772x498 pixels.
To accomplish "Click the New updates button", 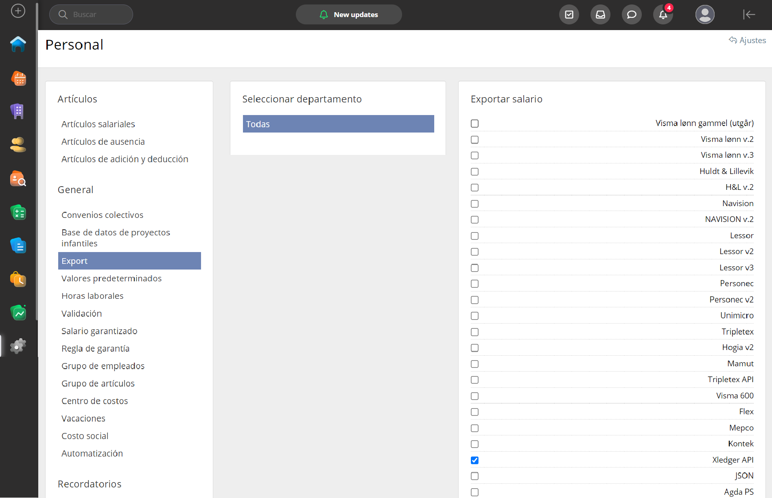I will coord(349,15).
